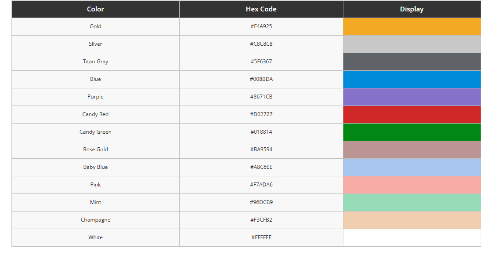Image resolution: width=497 pixels, height=259 pixels.
Task: Select the Baby Blue swatch
Action: pyautogui.click(x=412, y=167)
